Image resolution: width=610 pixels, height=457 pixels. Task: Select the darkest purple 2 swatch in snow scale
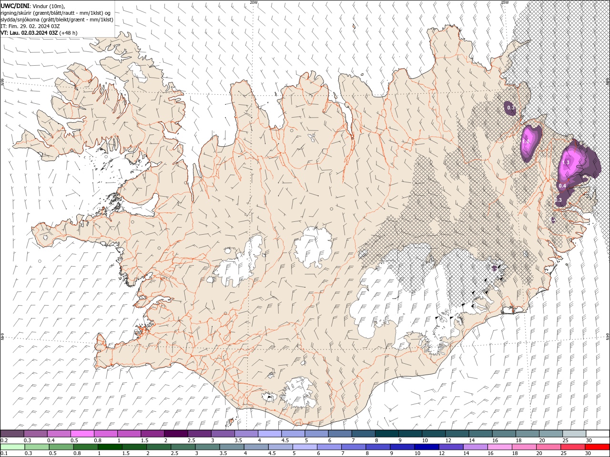tap(176, 433)
